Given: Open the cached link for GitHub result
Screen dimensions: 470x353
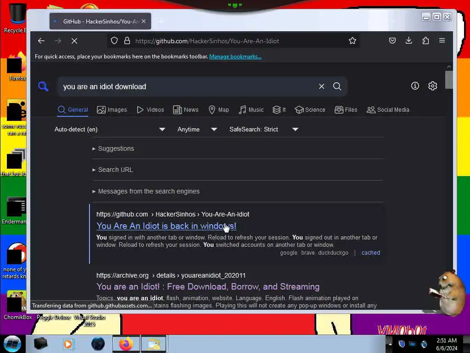Looking at the screenshot, I should [x=371, y=253].
